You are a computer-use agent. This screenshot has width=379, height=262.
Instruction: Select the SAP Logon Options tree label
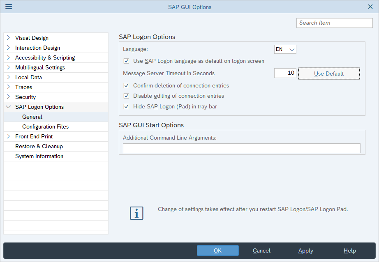(x=39, y=107)
